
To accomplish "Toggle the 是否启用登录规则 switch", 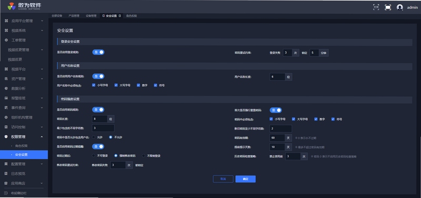I will pos(98,52).
